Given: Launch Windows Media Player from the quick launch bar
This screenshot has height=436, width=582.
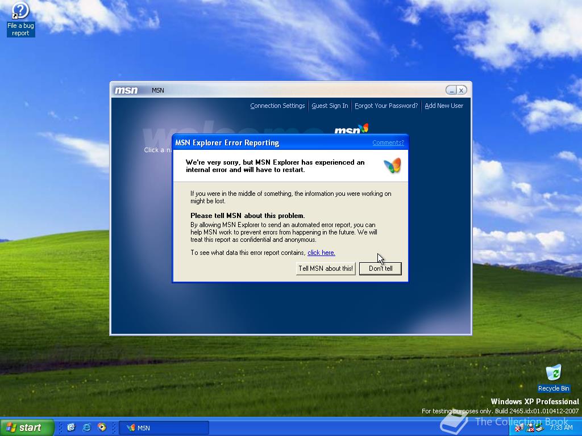Looking at the screenshot, I should tap(102, 427).
